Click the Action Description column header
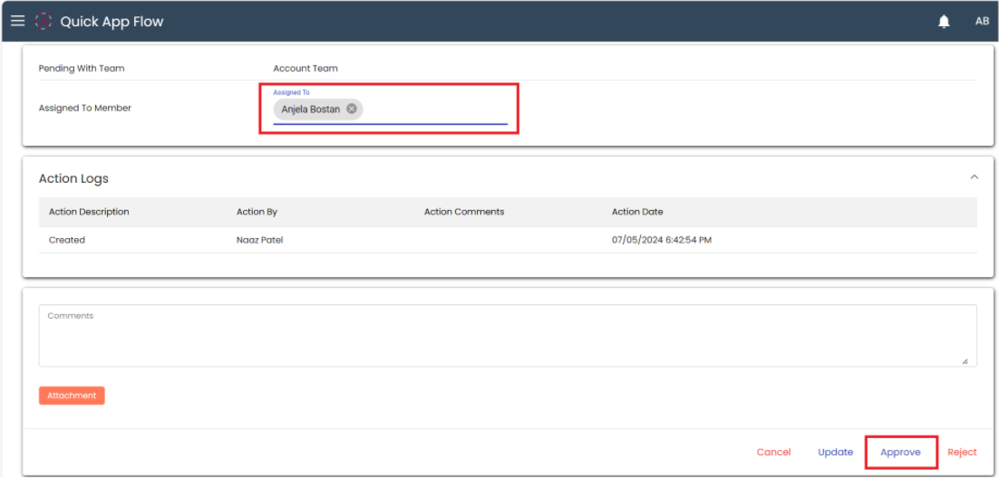Image resolution: width=999 pixels, height=478 pixels. coord(89,212)
